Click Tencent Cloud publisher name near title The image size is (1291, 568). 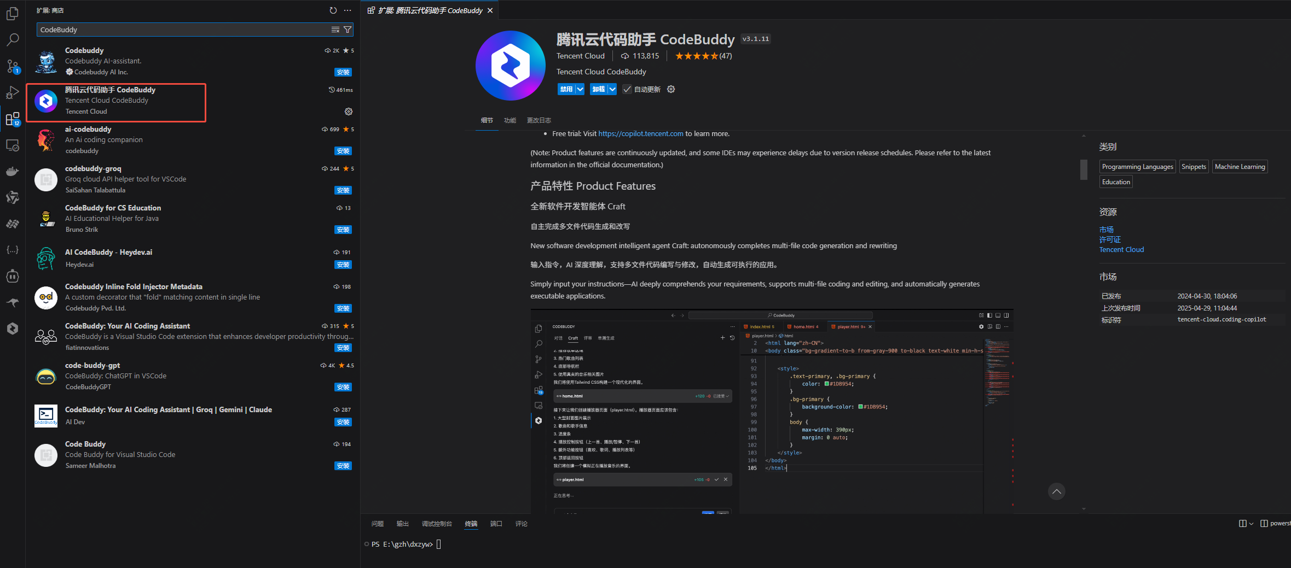tap(581, 56)
